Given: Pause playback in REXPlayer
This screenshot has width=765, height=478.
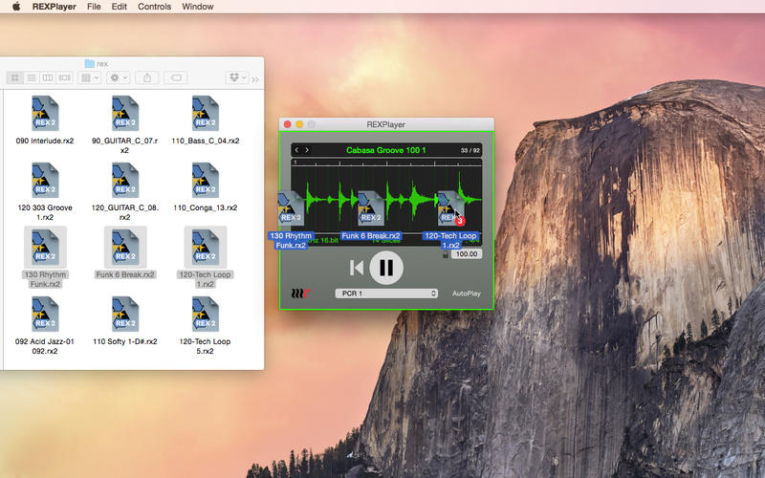Looking at the screenshot, I should [x=386, y=268].
